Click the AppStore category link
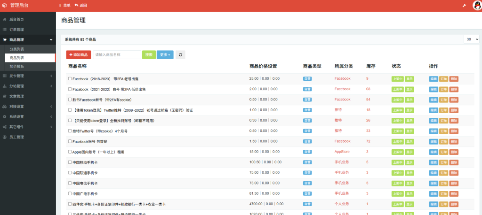This screenshot has height=215, width=482. [x=342, y=152]
